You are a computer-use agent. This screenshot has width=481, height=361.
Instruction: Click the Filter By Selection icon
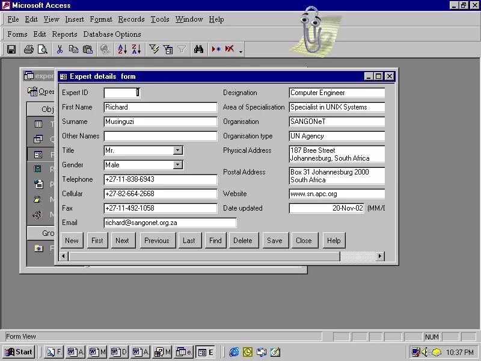(x=154, y=49)
